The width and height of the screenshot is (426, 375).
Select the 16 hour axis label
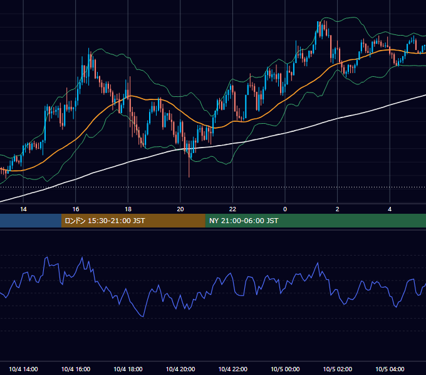76,209
